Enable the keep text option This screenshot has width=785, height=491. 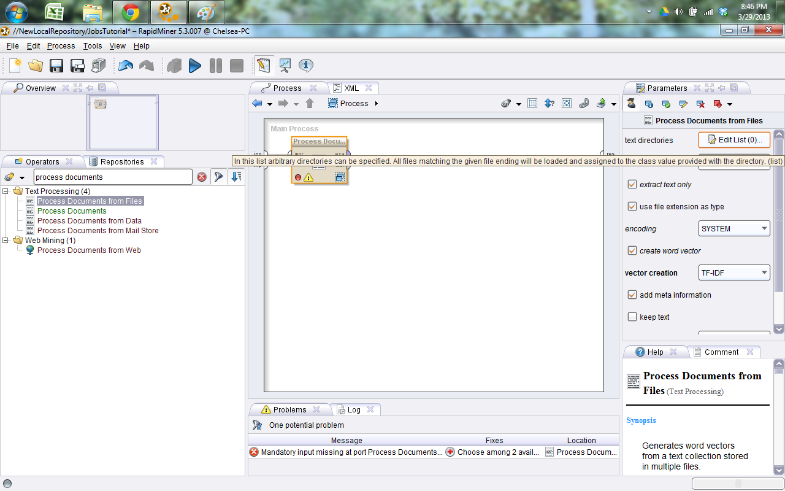(x=632, y=317)
